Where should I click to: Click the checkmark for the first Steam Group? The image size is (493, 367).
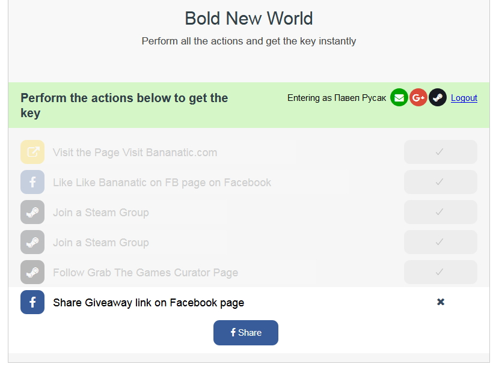pos(440,212)
